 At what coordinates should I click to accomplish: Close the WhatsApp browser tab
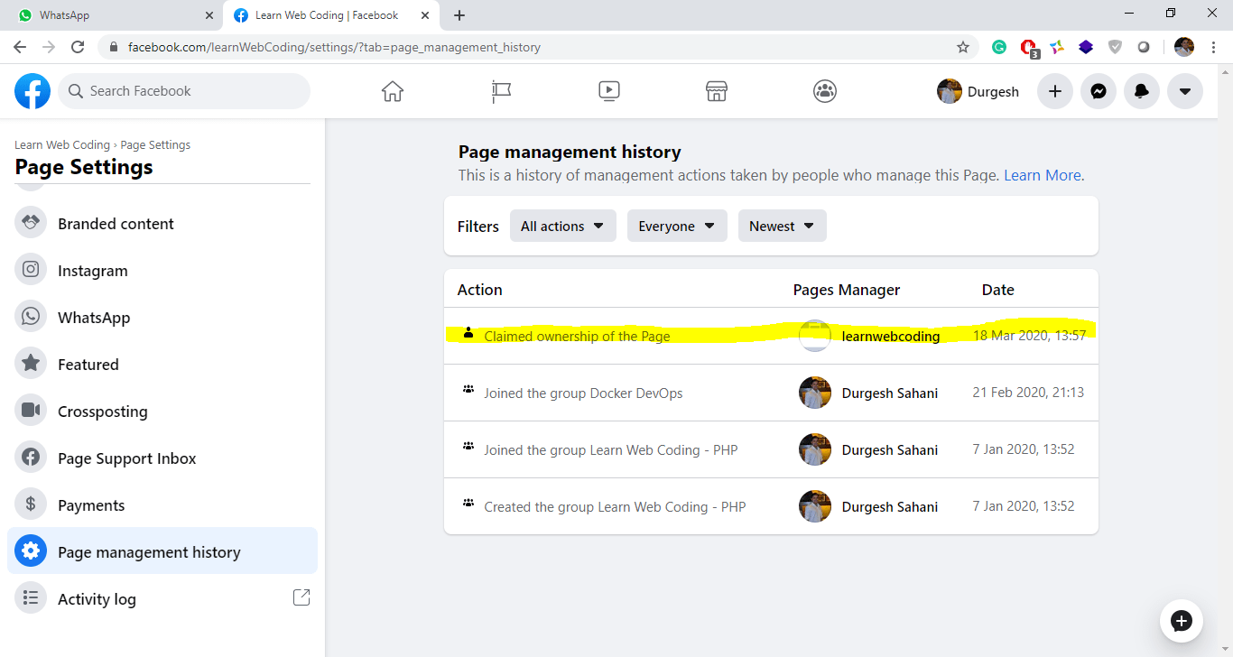[x=209, y=15]
